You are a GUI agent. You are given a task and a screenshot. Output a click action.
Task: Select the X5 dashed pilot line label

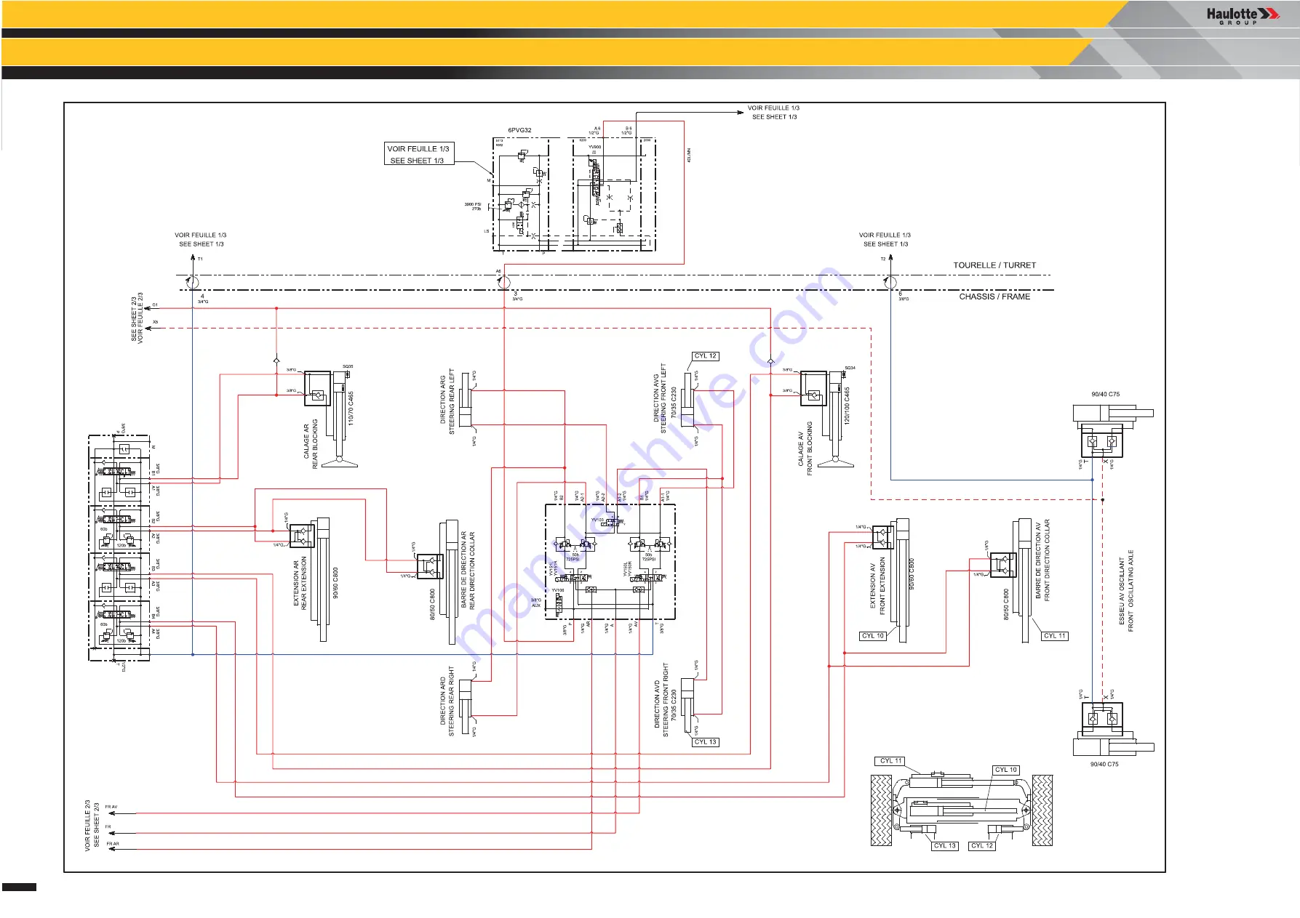tap(156, 322)
